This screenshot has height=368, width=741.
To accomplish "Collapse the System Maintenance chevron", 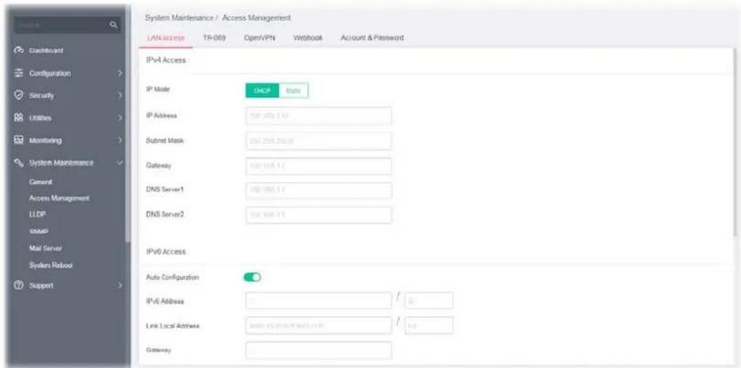I will (x=121, y=163).
